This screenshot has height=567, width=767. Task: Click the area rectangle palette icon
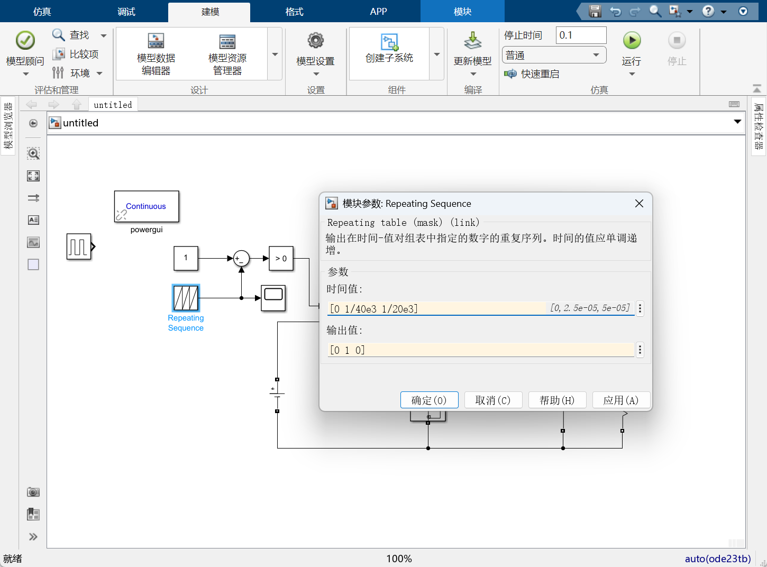pyautogui.click(x=33, y=264)
